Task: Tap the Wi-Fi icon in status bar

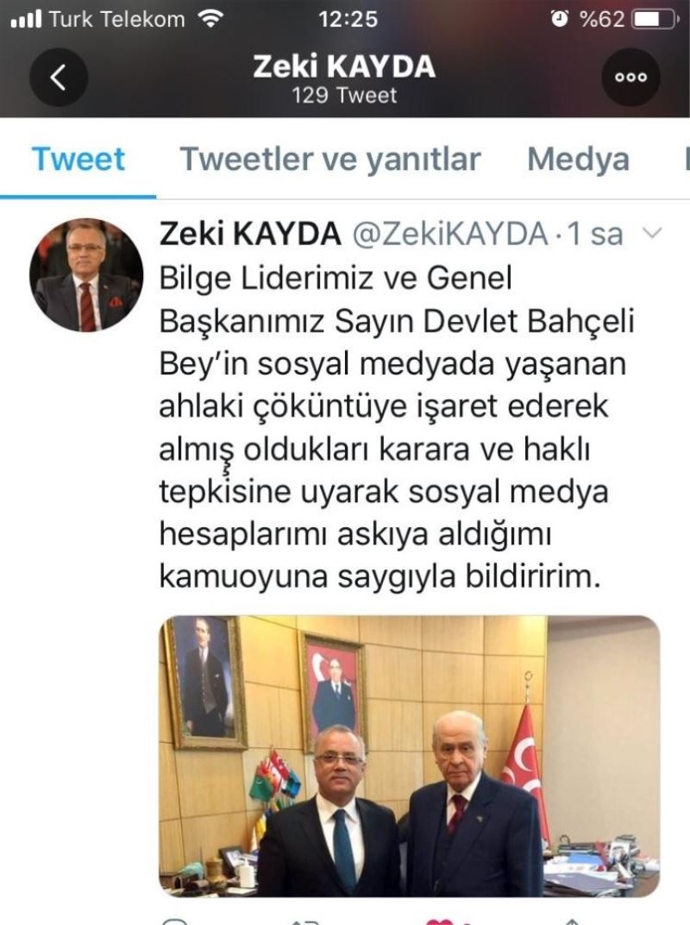Action: 210,19
